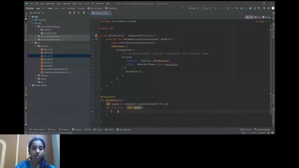Open the App Inspection tool window

[124, 130]
